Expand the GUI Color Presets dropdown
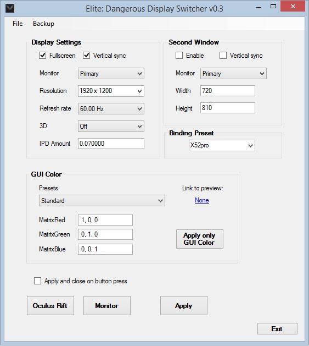This screenshot has height=346, width=309. coord(102,201)
